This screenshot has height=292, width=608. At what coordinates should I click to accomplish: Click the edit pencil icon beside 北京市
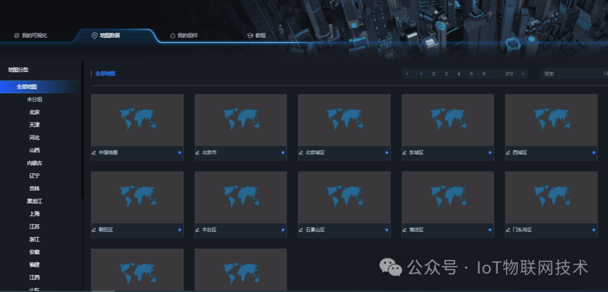[x=198, y=152]
